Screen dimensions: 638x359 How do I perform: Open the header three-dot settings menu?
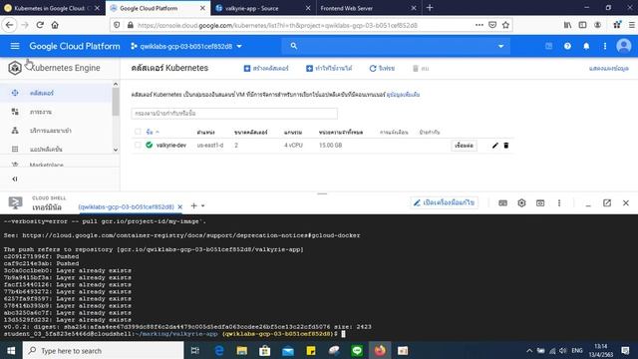605,46
